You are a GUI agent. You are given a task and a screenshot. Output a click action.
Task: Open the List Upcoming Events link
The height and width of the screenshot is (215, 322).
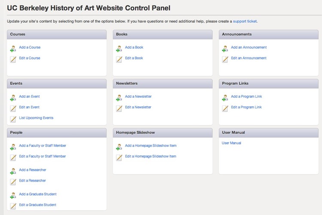36,118
